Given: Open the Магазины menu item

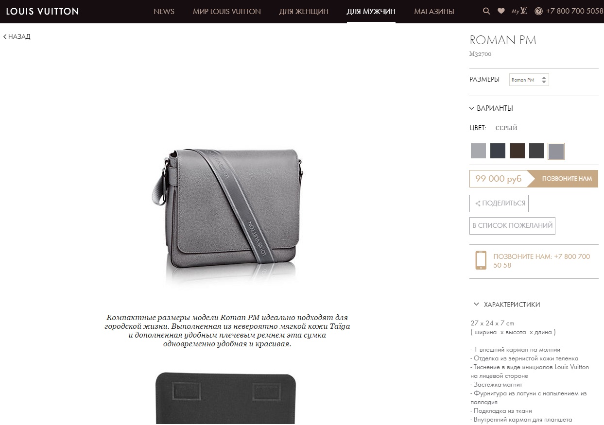Looking at the screenshot, I should 434,11.
